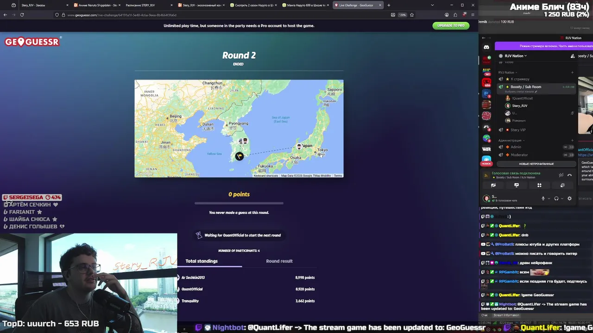593x333 pixels.
Task: Share your screen in Discord voice panel
Action: pos(517,185)
